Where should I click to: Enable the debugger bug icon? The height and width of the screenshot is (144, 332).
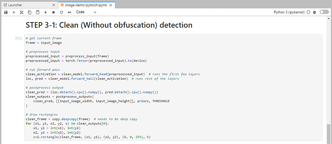[x=315, y=13]
